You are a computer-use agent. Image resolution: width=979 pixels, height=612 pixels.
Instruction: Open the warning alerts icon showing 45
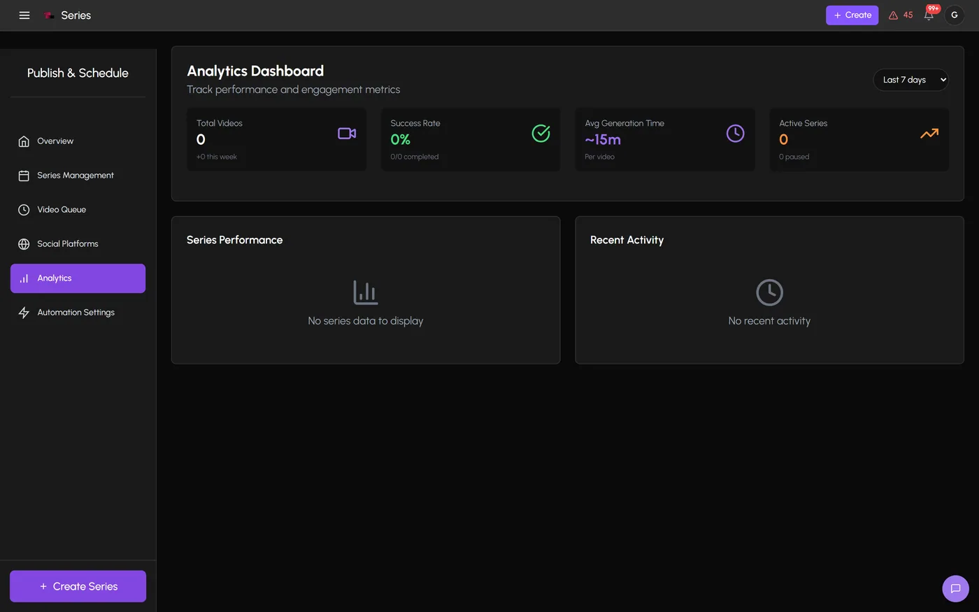pyautogui.click(x=901, y=15)
